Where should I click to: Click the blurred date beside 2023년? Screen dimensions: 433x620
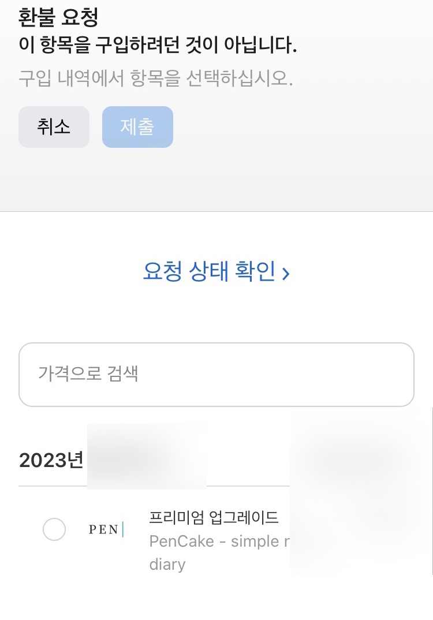(146, 457)
